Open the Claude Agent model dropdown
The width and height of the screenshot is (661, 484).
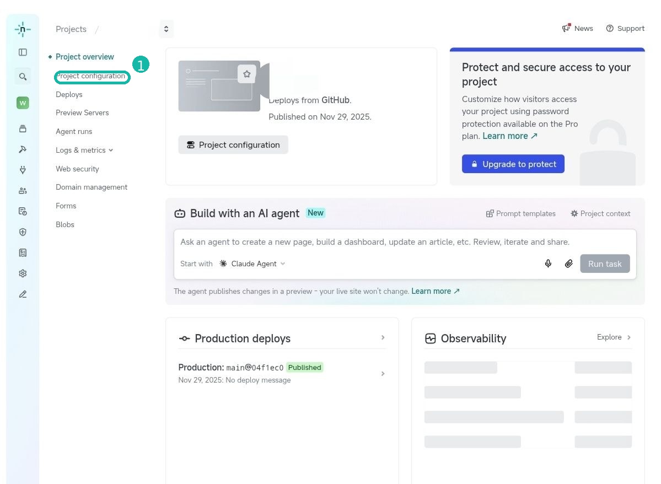coord(252,263)
